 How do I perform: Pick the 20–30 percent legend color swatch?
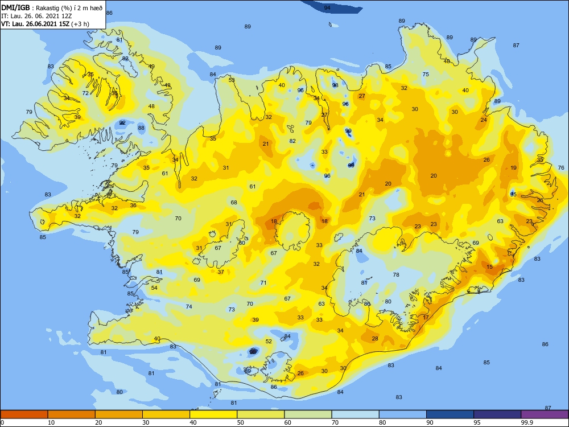[119, 414]
